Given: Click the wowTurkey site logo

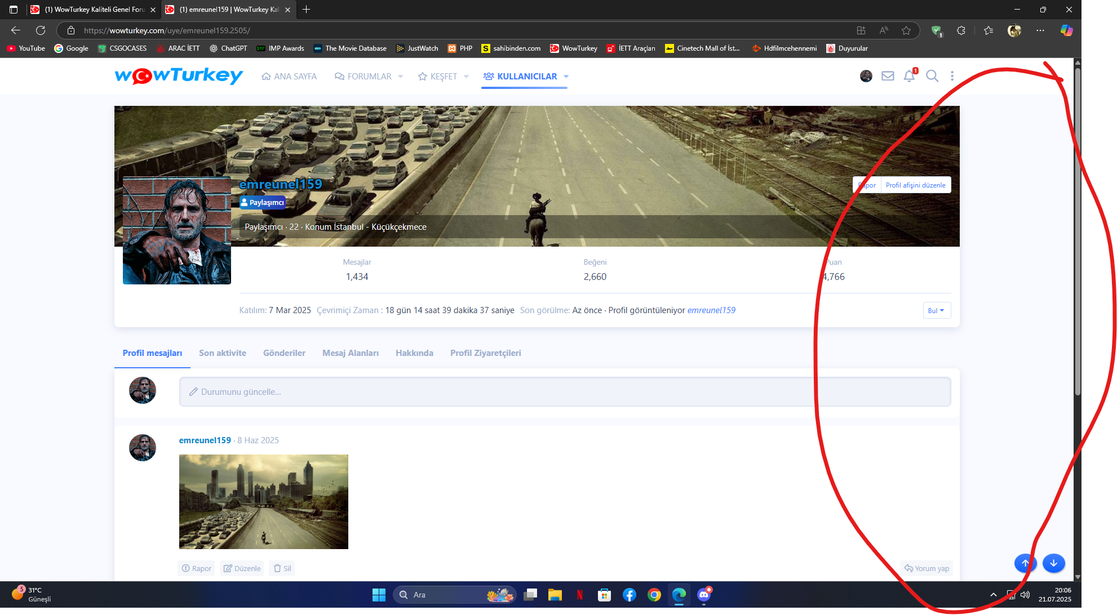Looking at the screenshot, I should (x=179, y=75).
